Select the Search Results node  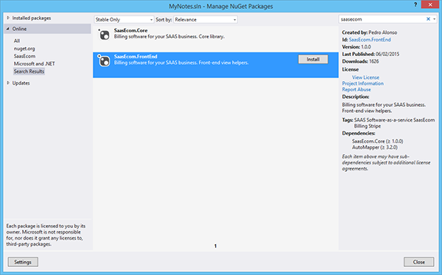[29, 72]
